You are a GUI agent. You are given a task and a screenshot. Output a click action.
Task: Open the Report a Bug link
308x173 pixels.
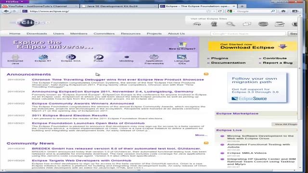pyautogui.click(x=278, y=63)
